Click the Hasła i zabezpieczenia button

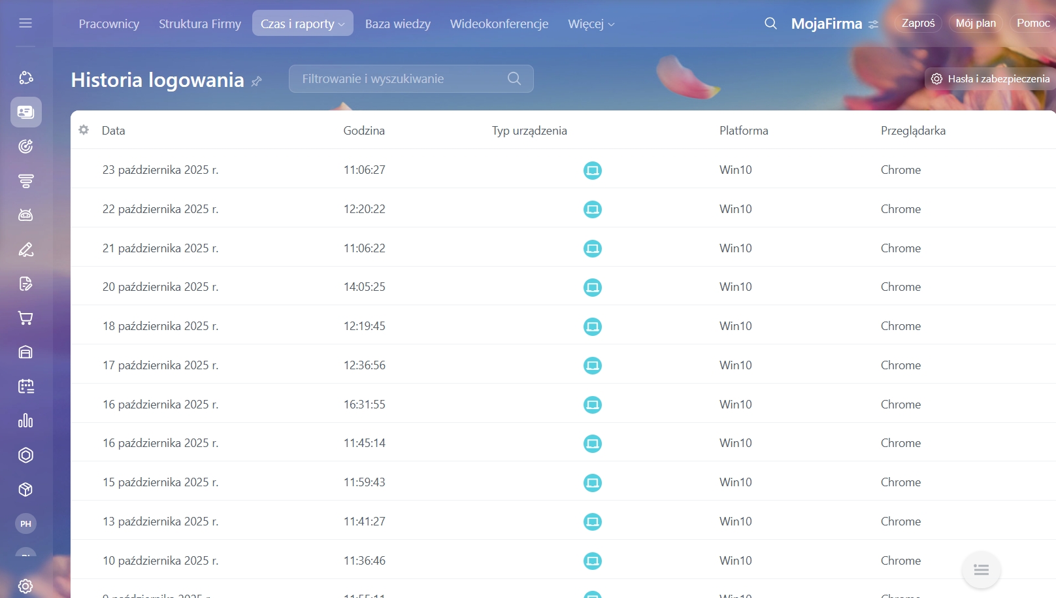[991, 78]
